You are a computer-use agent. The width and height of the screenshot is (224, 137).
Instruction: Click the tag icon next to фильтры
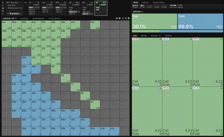[160, 36]
